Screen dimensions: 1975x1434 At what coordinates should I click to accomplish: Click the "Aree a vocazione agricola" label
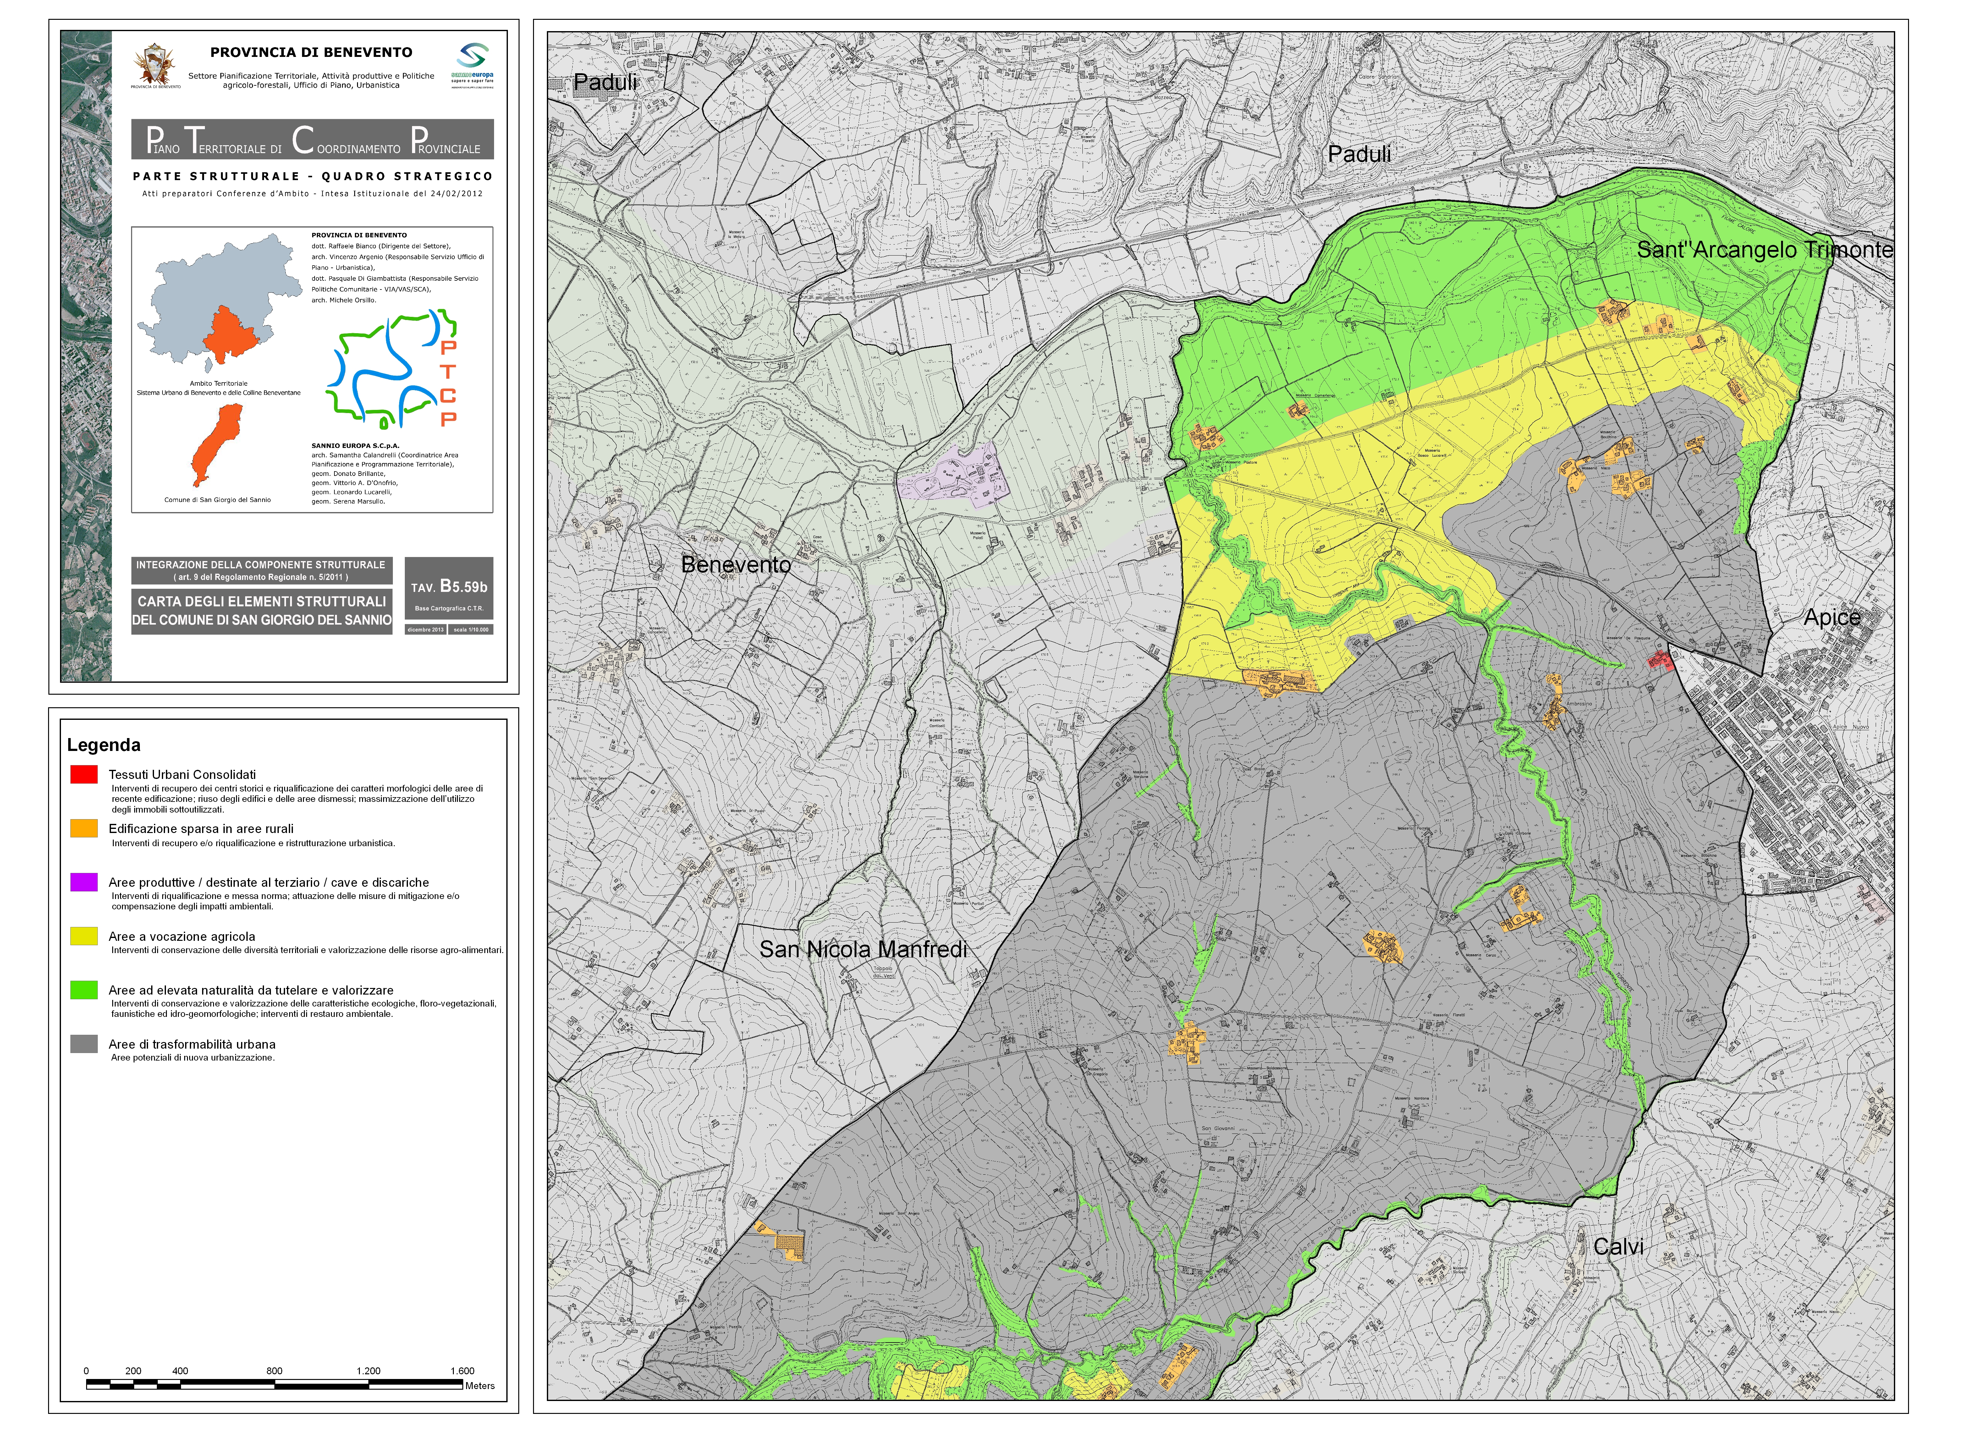(x=182, y=937)
